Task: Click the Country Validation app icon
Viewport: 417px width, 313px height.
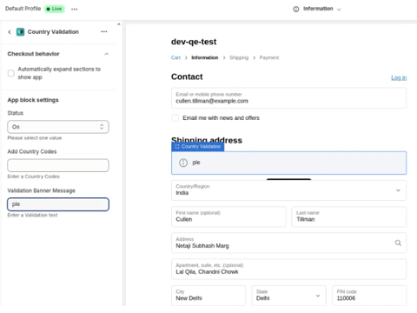Action: click(20, 32)
